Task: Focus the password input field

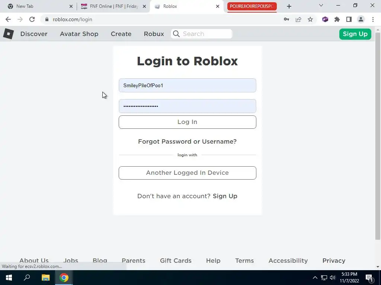Action: [x=188, y=106]
